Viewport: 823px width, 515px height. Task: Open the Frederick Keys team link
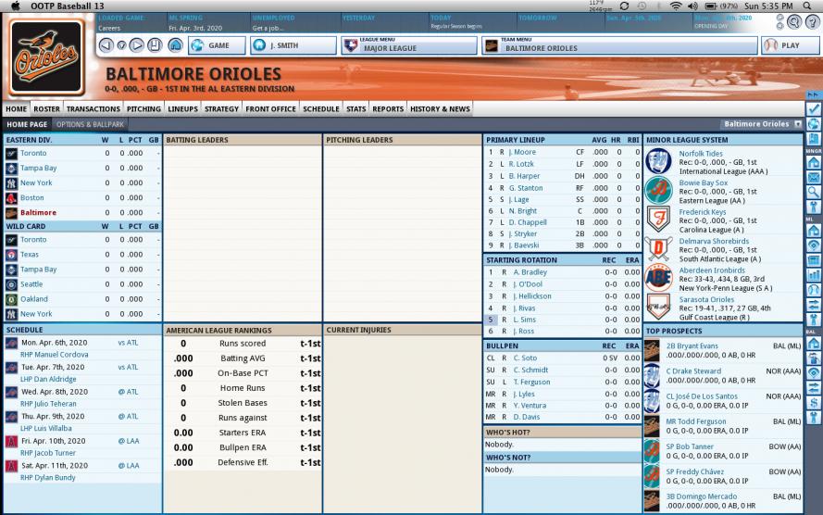[703, 211]
